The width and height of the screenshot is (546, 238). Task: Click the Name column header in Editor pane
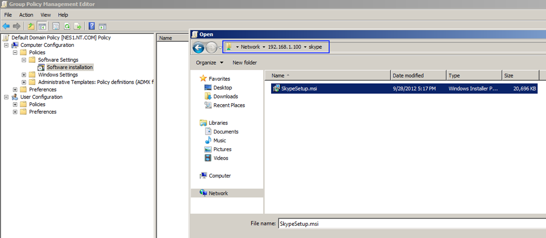click(173, 38)
